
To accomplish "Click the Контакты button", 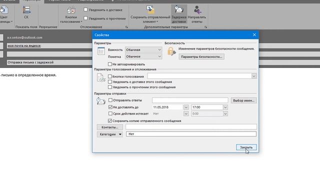I will (110, 127).
